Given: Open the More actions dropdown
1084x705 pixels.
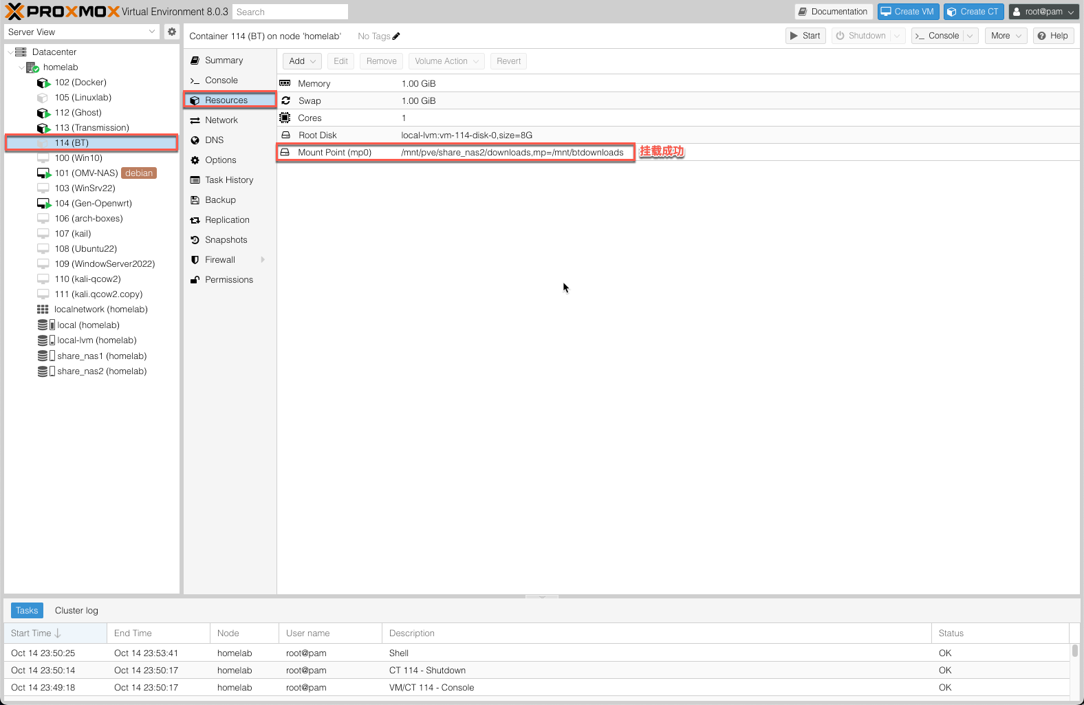Looking at the screenshot, I should pos(1006,36).
